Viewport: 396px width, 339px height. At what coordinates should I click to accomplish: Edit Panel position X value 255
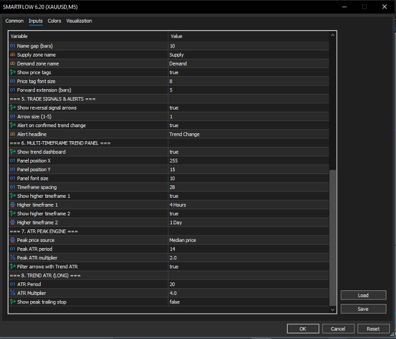[249, 161]
